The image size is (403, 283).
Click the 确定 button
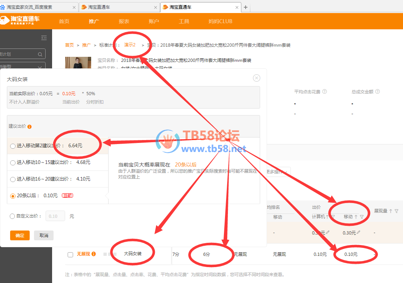coord(20,236)
